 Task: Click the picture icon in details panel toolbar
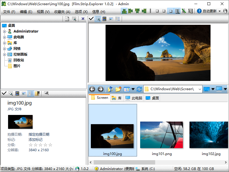pyautogui.click(x=24, y=93)
